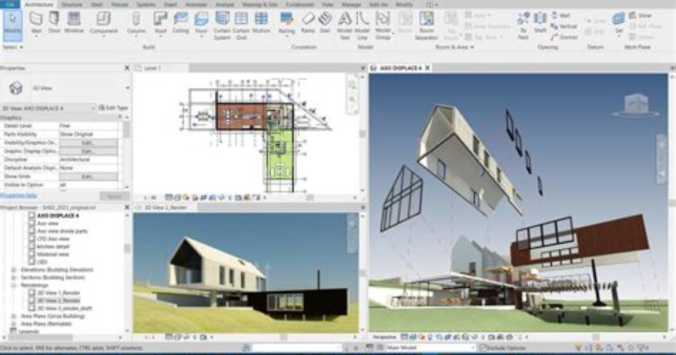Select AXO DISPLACE 4 in Project Browser
This screenshot has height=355, width=676.
(x=58, y=215)
